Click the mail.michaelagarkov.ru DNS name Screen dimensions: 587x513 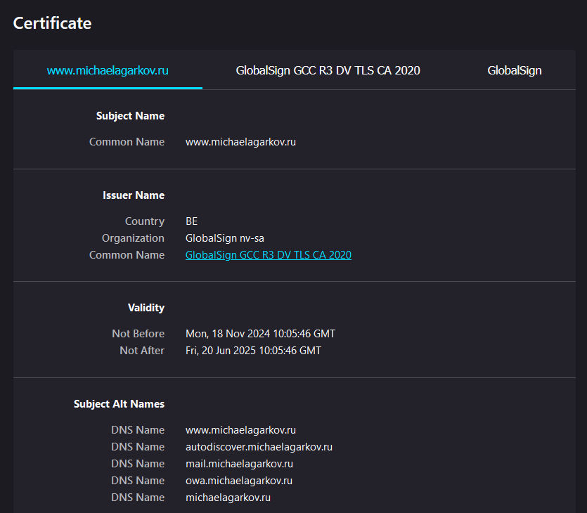pyautogui.click(x=239, y=464)
